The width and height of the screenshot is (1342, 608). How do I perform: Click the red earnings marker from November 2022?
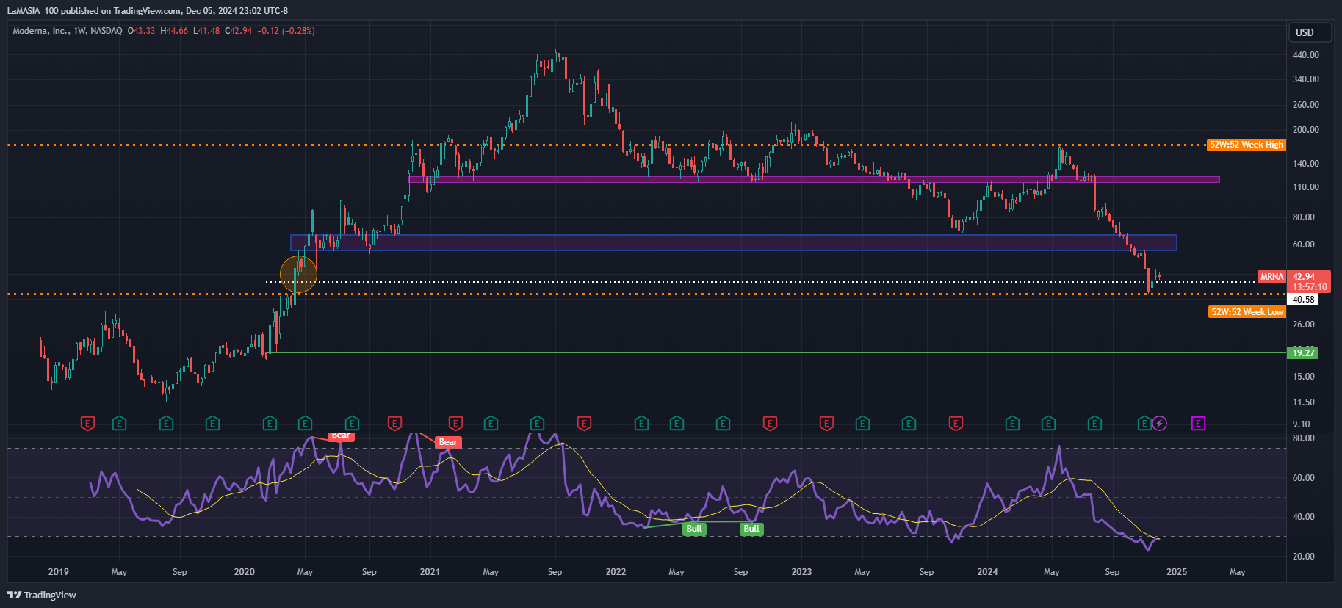[770, 423]
